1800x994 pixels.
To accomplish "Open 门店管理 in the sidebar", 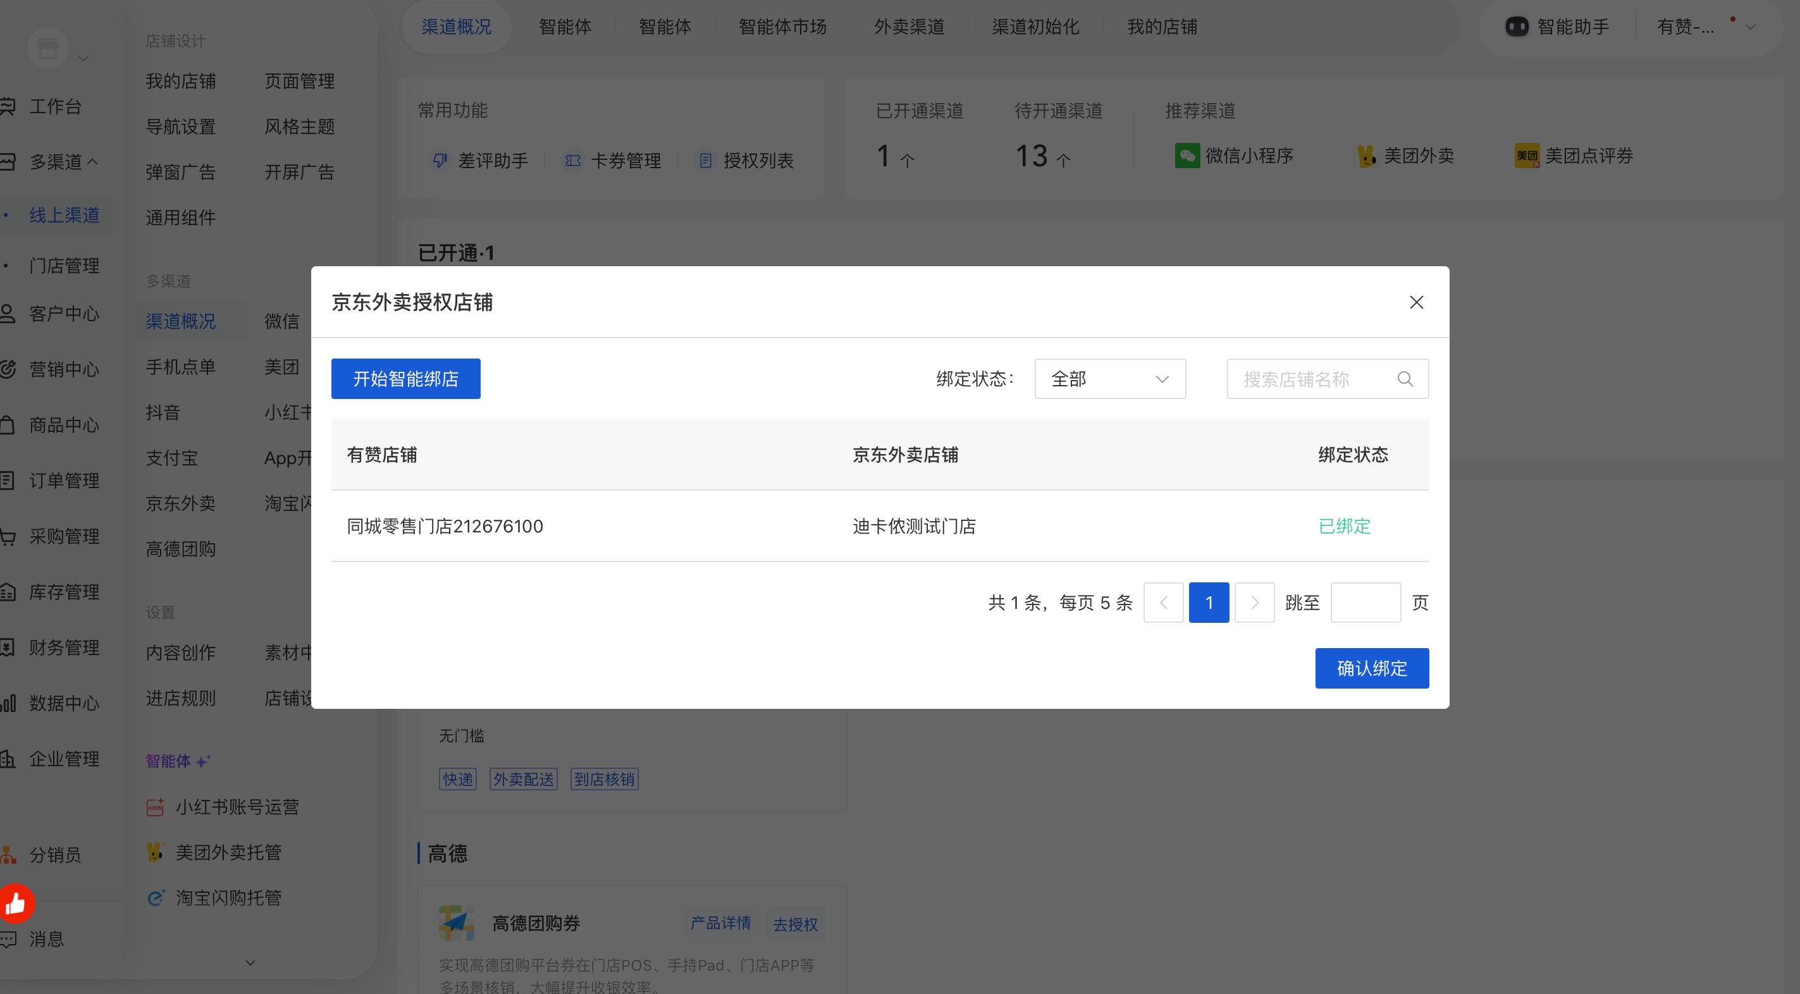I will click(65, 266).
